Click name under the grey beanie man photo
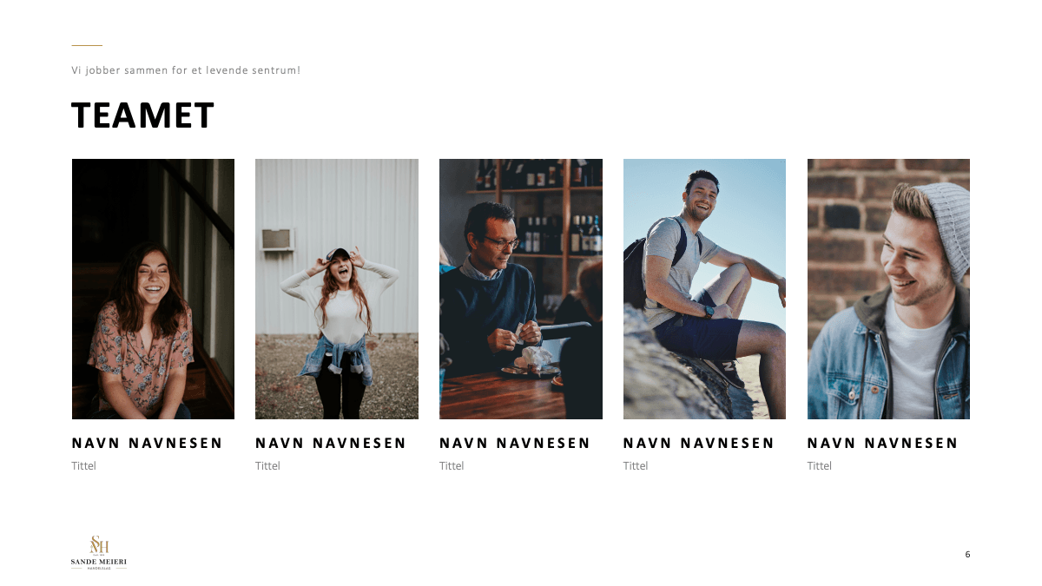The image size is (1042, 586). click(x=883, y=443)
